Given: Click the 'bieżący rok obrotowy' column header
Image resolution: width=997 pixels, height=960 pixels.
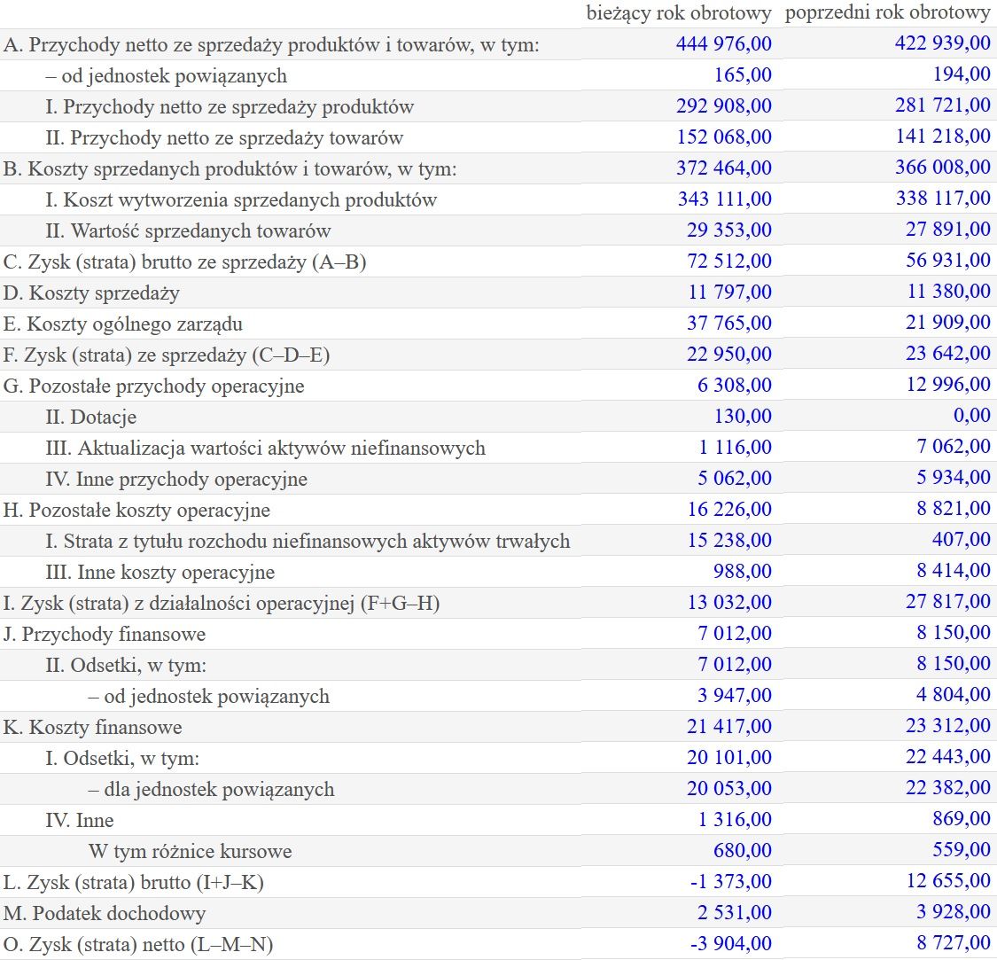Looking at the screenshot, I should [679, 12].
